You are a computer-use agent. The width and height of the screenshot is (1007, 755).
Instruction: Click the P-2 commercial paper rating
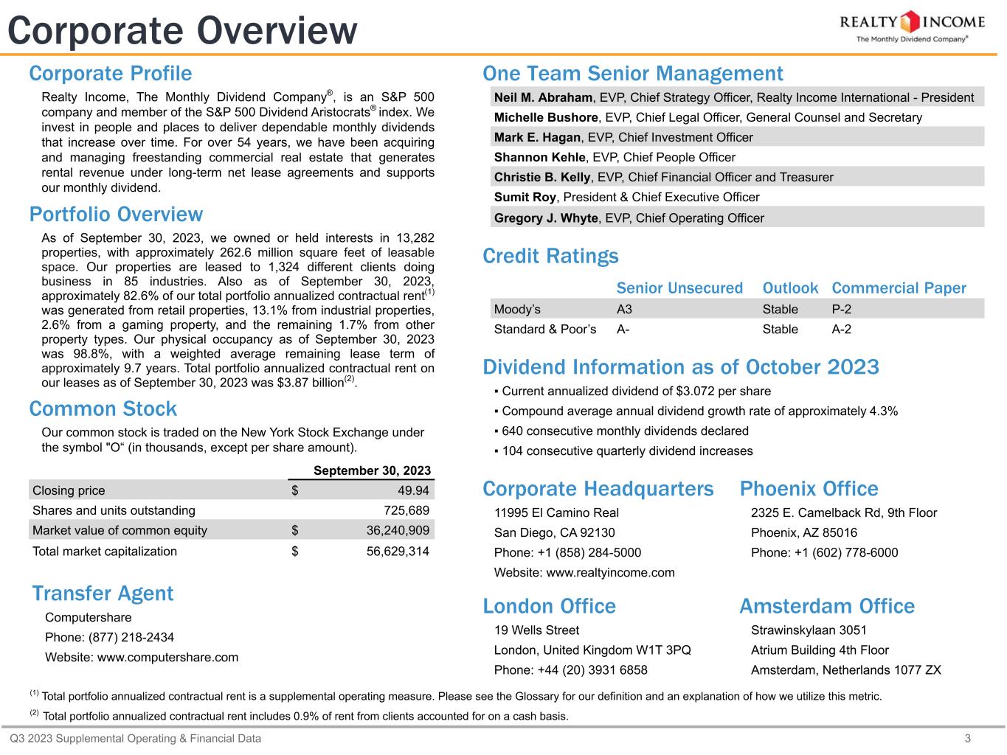(842, 309)
